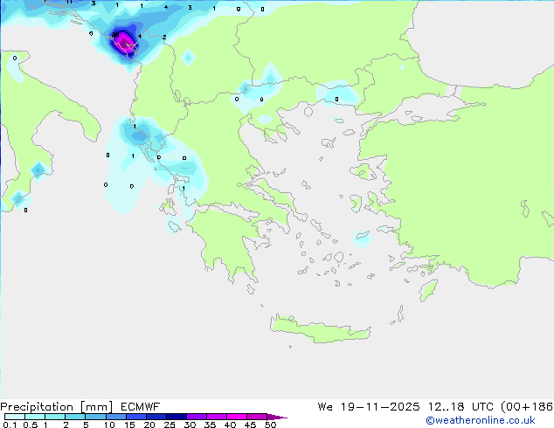Click the 0.1–0.5 mm palest legend swatch

point(15,417)
